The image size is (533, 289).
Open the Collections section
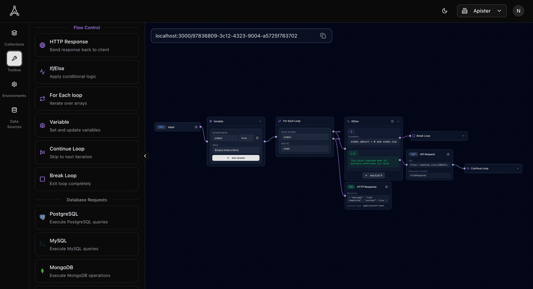pyautogui.click(x=14, y=37)
